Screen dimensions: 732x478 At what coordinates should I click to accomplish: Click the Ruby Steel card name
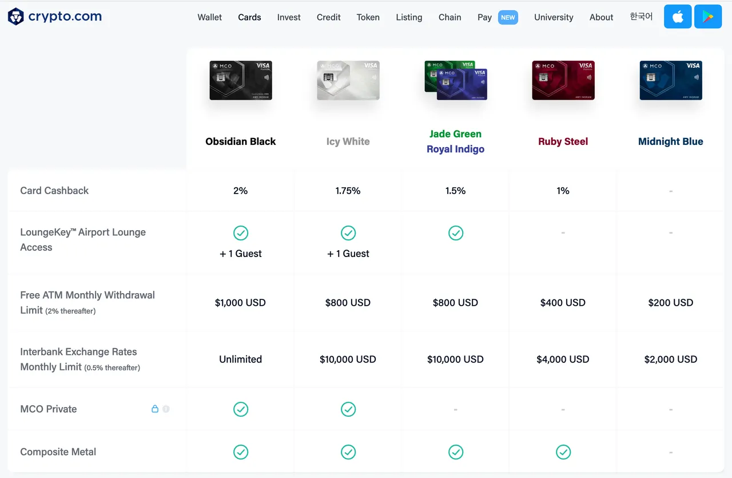(x=563, y=141)
